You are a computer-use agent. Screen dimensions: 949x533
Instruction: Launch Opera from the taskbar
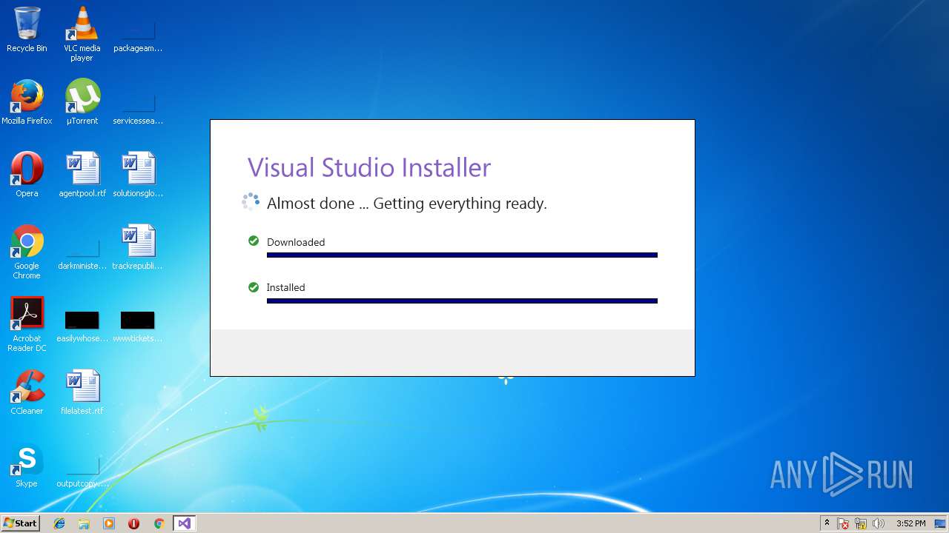tap(133, 523)
